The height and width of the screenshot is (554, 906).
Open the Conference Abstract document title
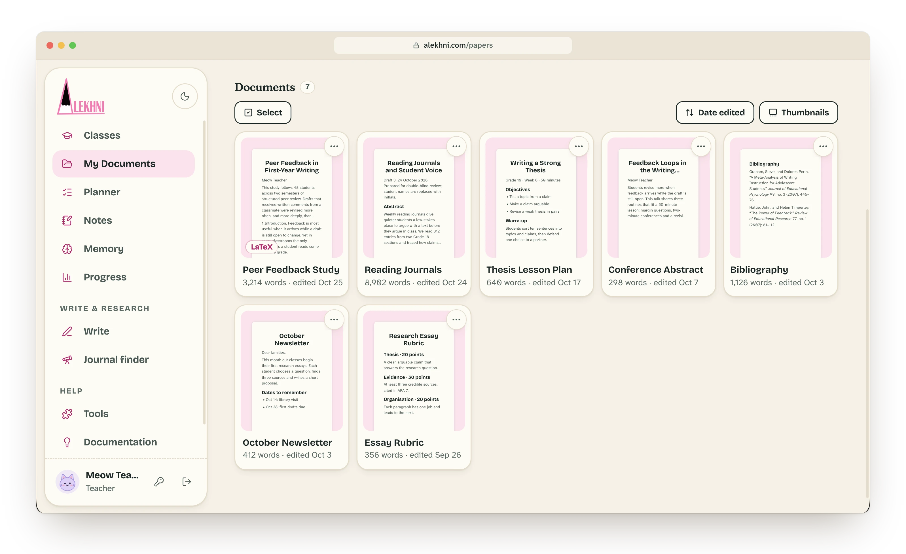point(656,270)
